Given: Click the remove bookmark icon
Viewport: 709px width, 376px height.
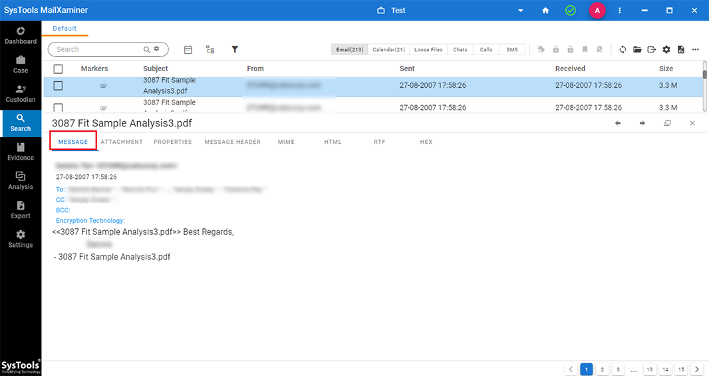Looking at the screenshot, I should pyautogui.click(x=599, y=50).
